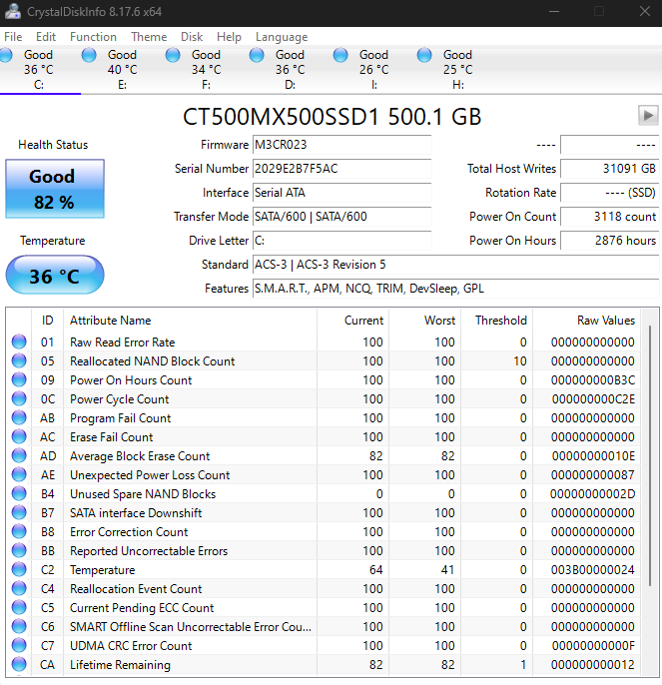Click raw value 000000000C2E
Image resolution: width=662 pixels, height=685 pixels.
[x=593, y=398]
